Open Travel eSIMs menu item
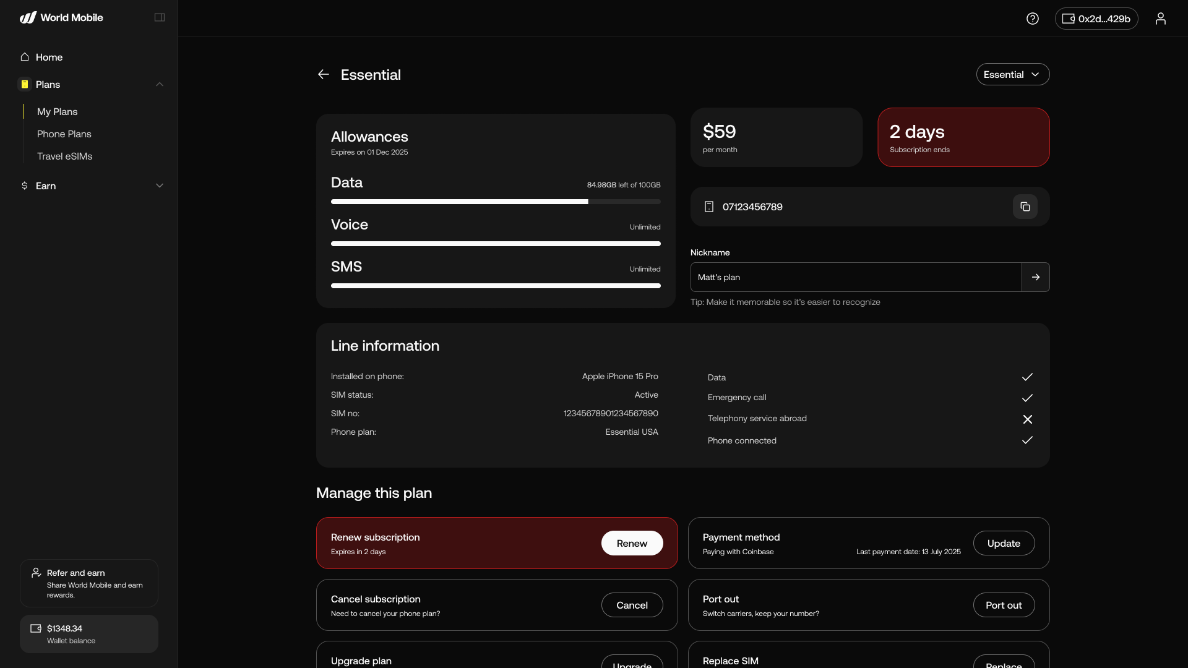This screenshot has height=668, width=1188. coord(64,156)
